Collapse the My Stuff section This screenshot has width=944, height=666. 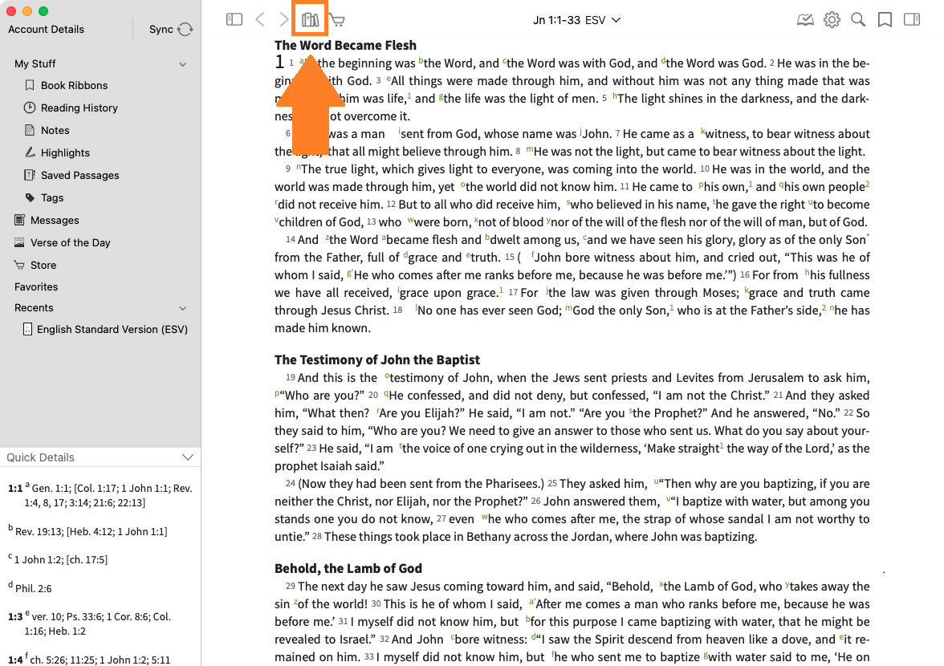[183, 64]
